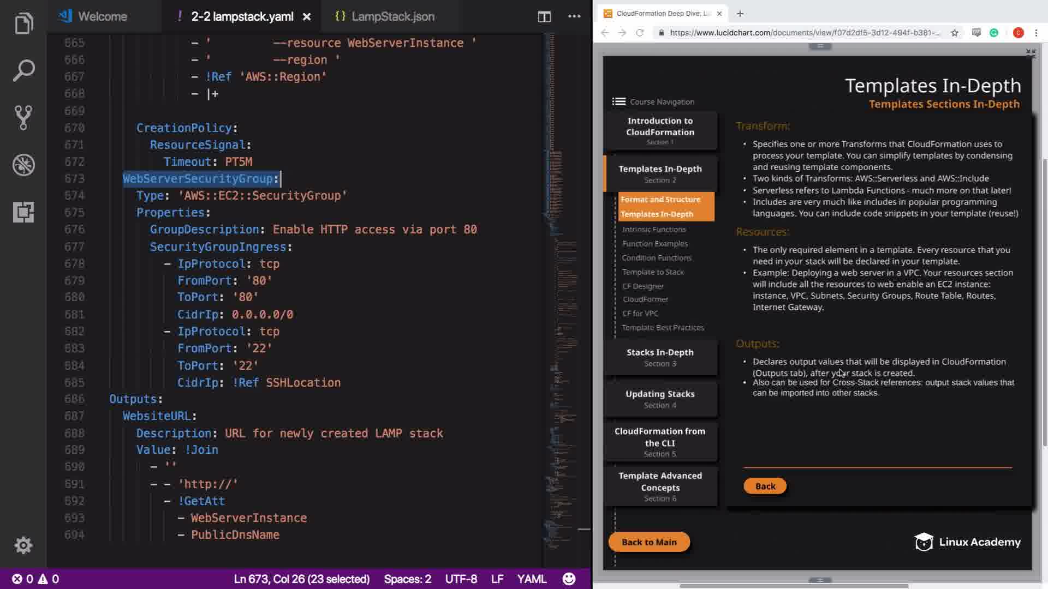
Task: Switch to the LampStack.json tab
Action: (x=392, y=16)
